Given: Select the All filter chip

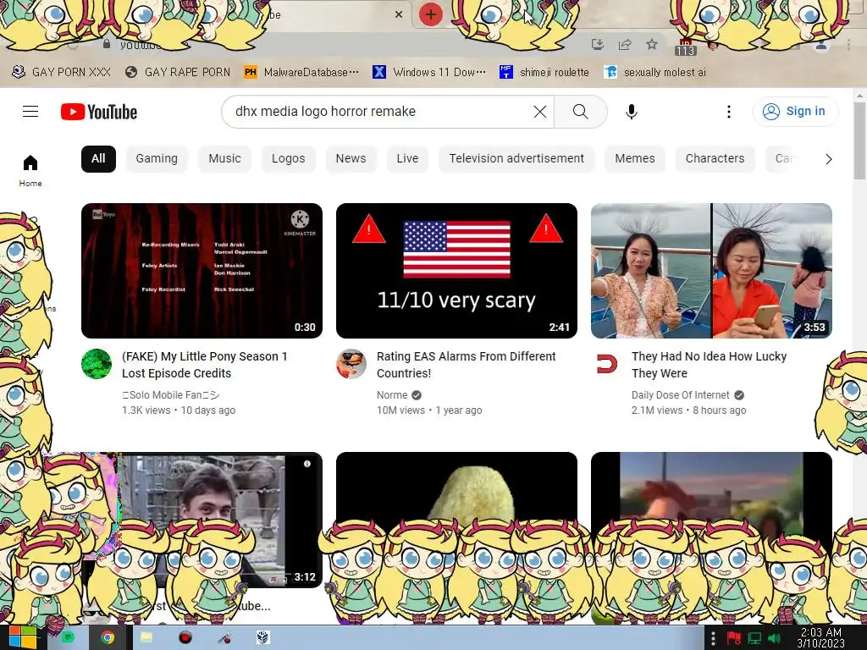Looking at the screenshot, I should 98,158.
